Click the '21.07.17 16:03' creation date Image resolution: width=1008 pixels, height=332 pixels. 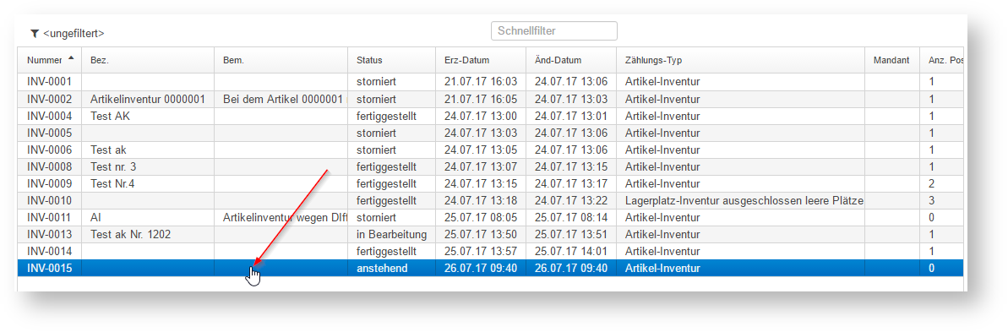[x=481, y=82]
